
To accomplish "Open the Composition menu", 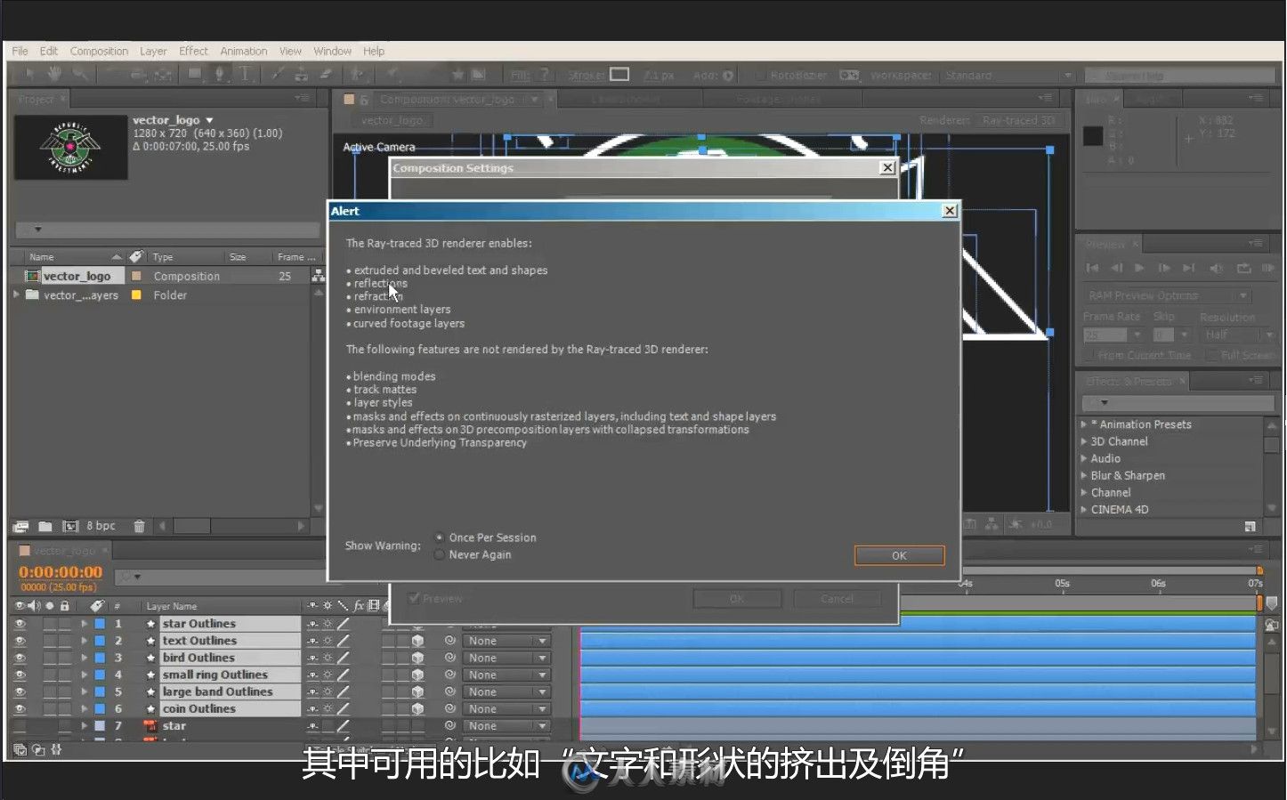I will 99,51.
